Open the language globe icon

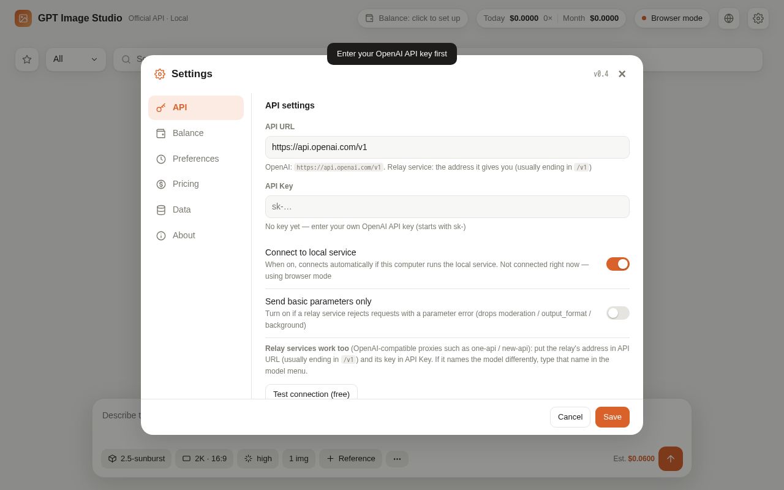(729, 18)
